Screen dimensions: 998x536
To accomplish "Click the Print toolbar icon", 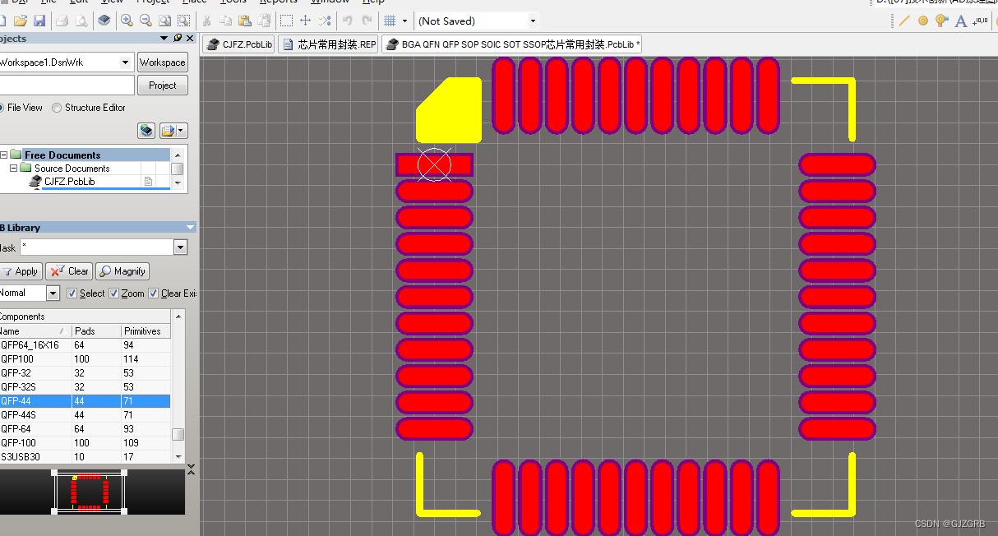I will (62, 20).
